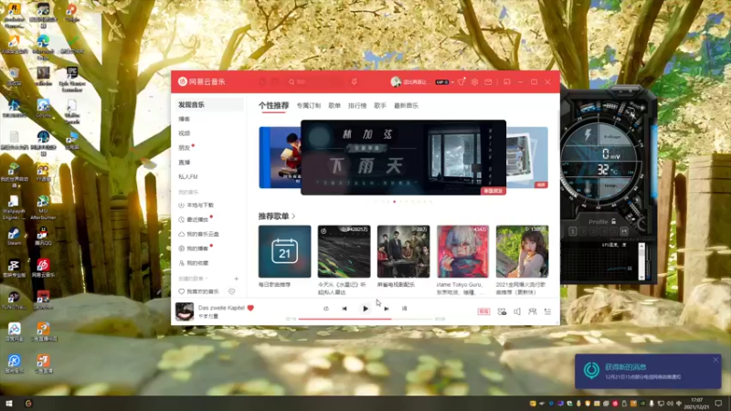731x411 pixels.
Task: Open the listen-together icon
Action: (533, 311)
